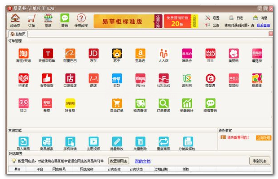Open the 京东 JD order icon

(x=93, y=54)
